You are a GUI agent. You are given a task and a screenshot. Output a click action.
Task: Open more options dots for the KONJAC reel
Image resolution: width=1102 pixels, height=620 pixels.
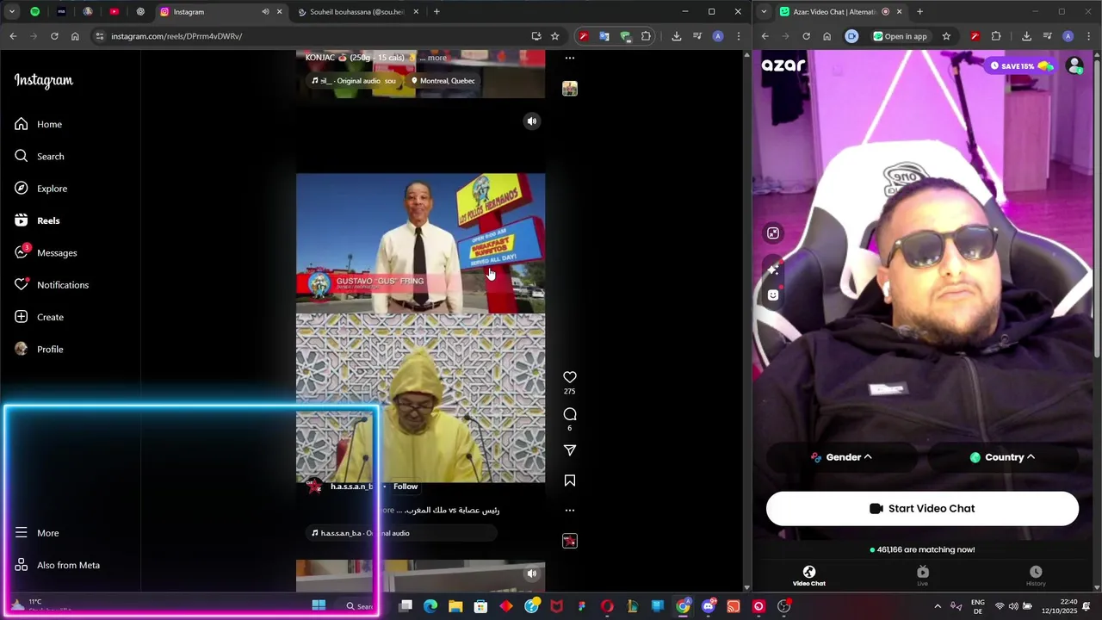click(570, 58)
